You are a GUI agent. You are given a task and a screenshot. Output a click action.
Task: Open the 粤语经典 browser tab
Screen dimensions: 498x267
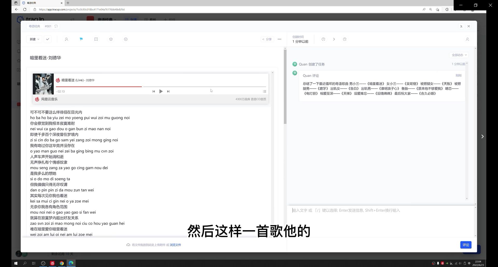click(31, 3)
